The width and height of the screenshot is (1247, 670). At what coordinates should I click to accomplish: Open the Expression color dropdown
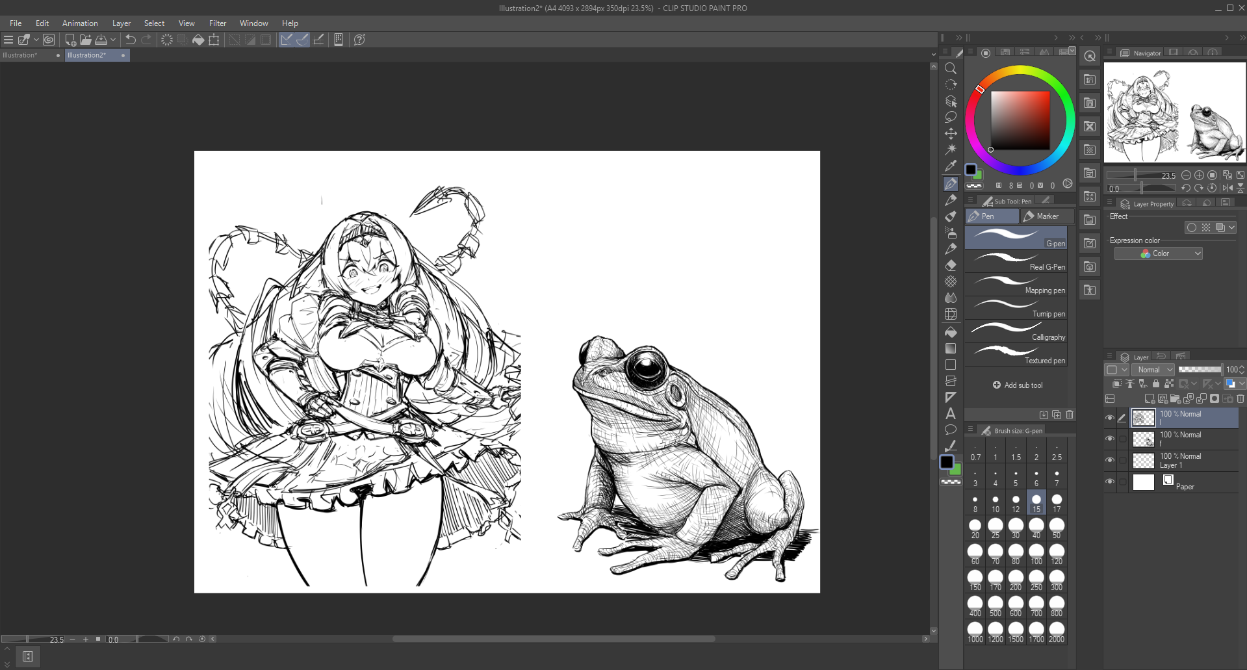[x=1158, y=253]
